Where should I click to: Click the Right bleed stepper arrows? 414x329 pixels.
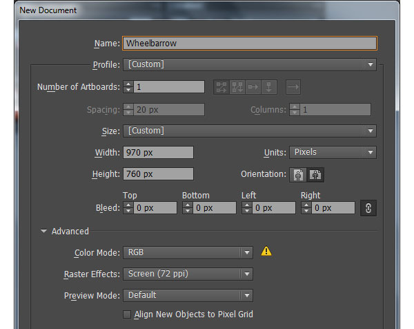pos(306,207)
